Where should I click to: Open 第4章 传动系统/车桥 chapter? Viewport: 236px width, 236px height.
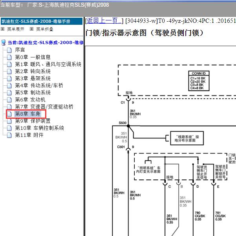(39, 85)
